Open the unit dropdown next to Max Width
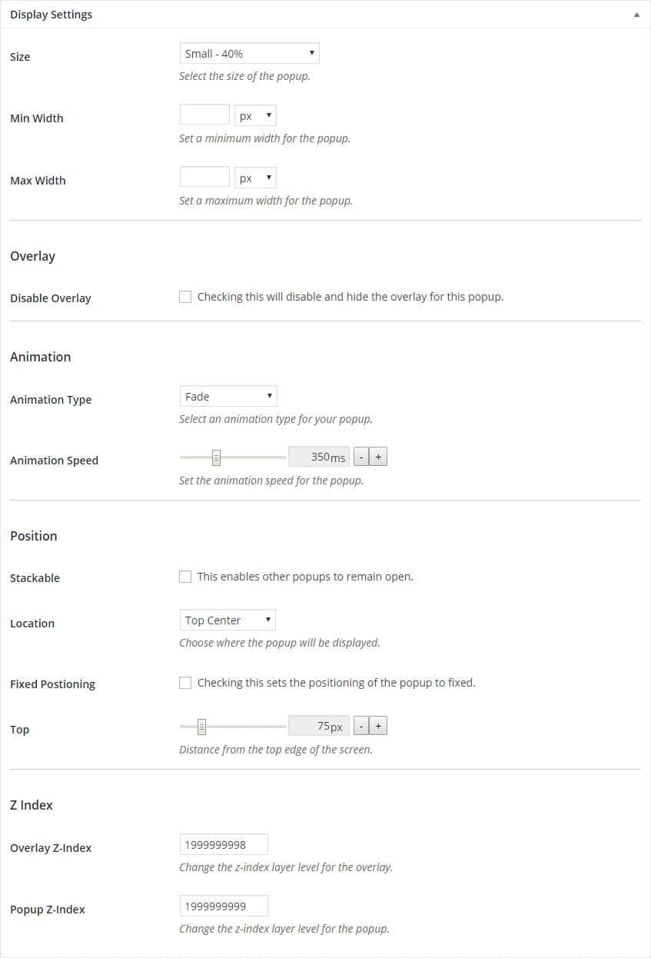This screenshot has width=651, height=958. (254, 177)
